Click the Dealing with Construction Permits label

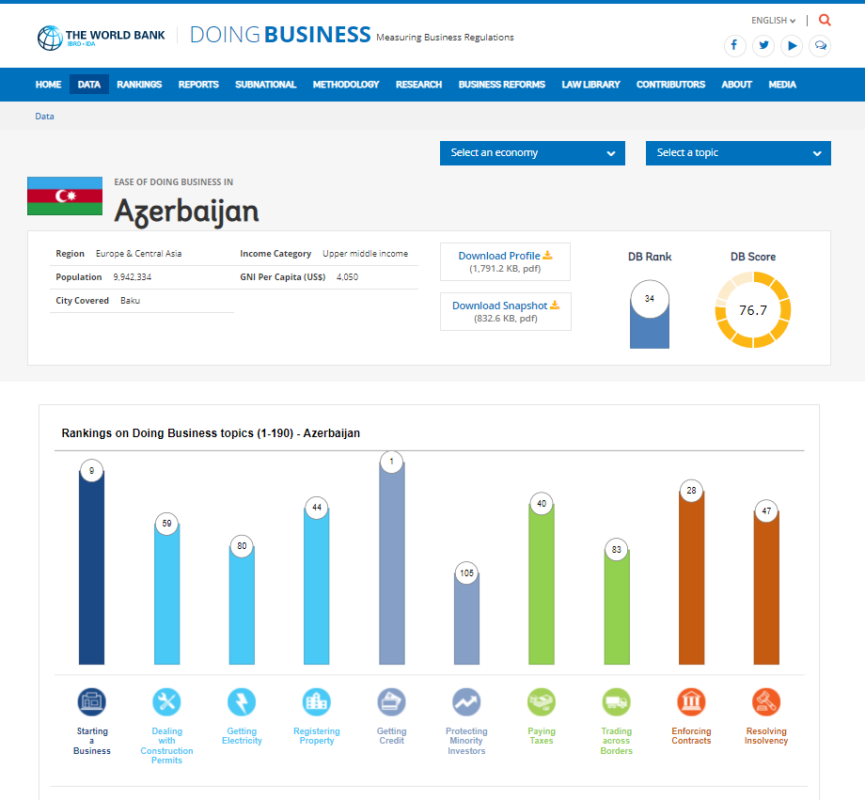click(x=166, y=745)
